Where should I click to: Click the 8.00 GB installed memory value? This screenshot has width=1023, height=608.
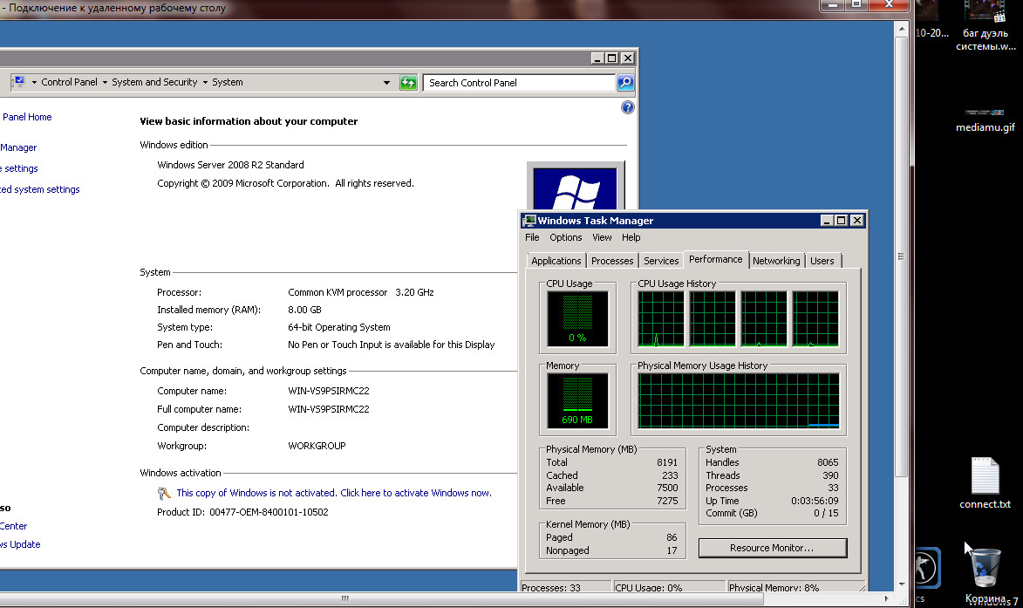click(304, 310)
